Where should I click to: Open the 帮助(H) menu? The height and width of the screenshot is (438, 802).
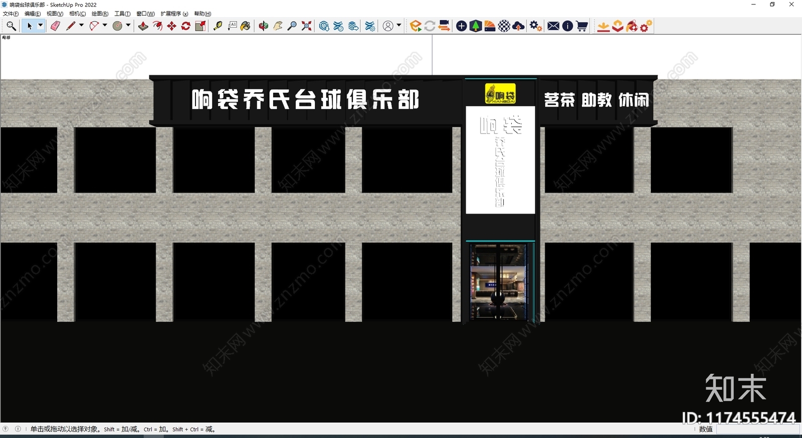203,14
